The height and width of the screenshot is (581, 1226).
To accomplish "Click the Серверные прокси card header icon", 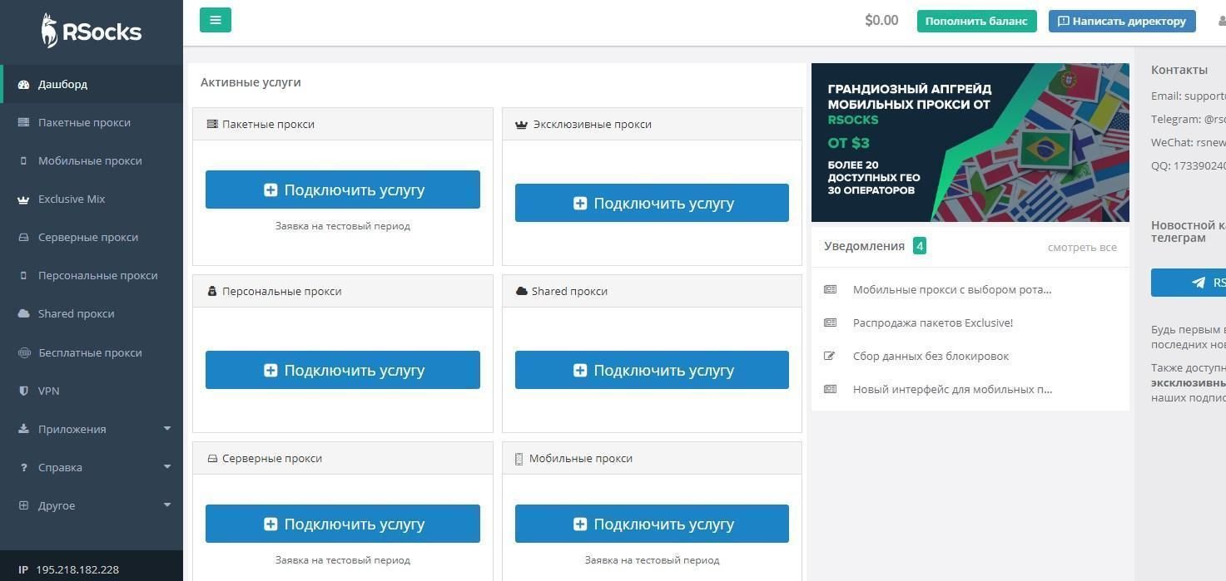I will [x=212, y=459].
